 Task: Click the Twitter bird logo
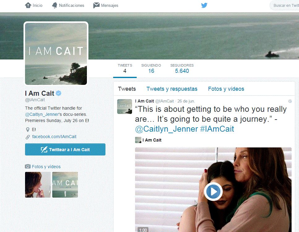click(204, 5)
